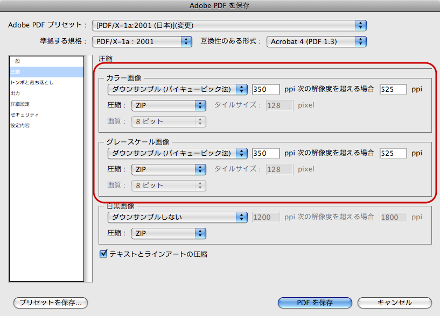Click カラー画像 350 ppi resolution field
Screen dimensions: 440x316
click(x=266, y=89)
